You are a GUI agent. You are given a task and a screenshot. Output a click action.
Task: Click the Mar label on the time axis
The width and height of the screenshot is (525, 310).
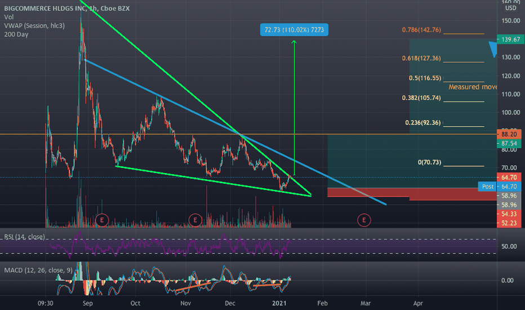click(x=366, y=303)
